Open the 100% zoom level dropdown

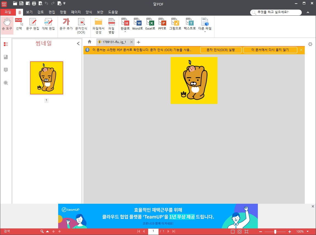308,232
